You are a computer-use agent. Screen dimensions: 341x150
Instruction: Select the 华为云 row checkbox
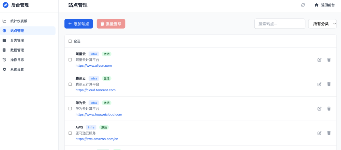coord(70,109)
